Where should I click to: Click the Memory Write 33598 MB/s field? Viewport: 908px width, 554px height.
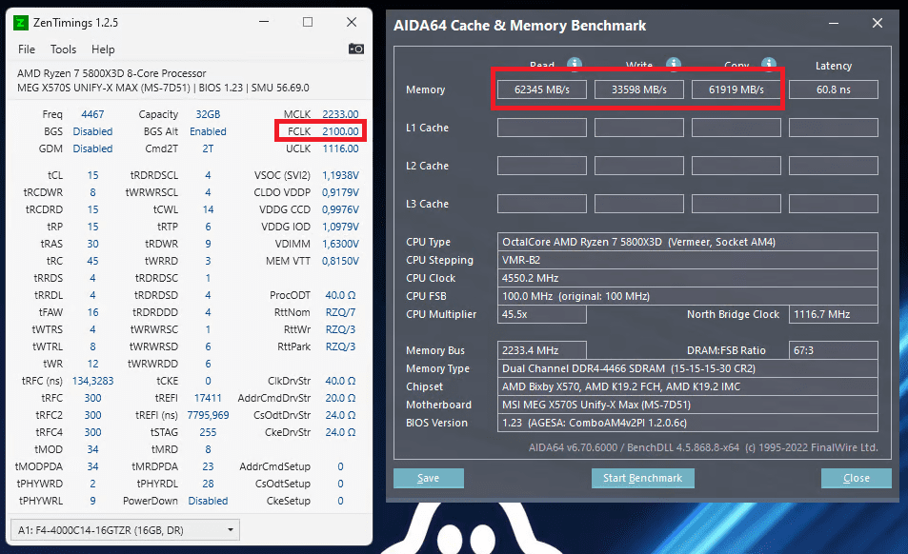639,89
